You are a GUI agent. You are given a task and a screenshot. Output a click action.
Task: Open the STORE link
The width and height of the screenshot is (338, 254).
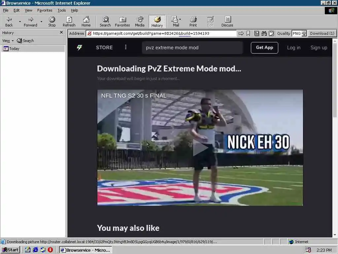tap(104, 48)
